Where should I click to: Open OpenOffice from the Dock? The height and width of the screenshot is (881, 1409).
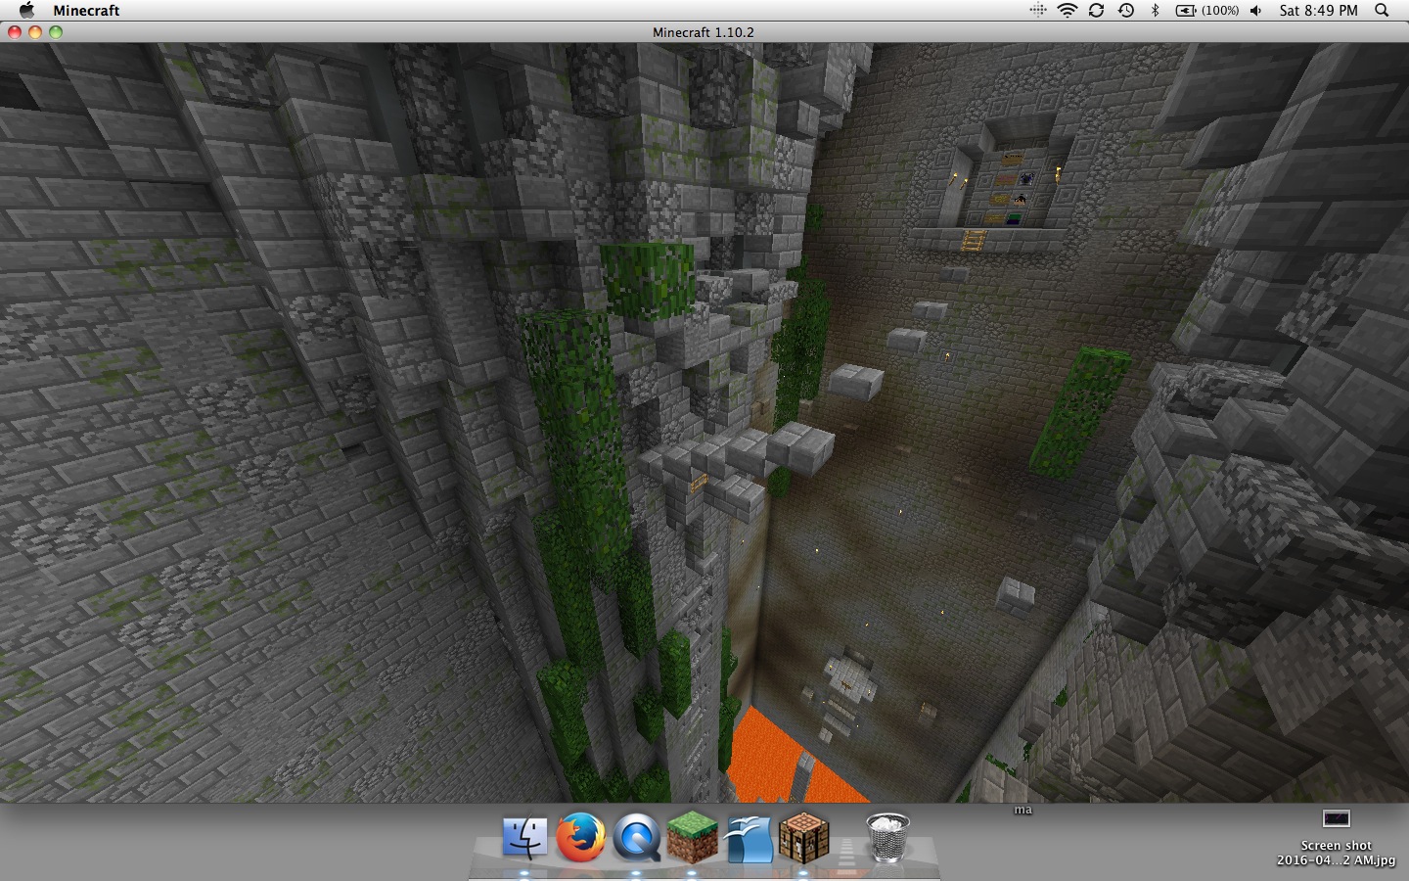[749, 839]
